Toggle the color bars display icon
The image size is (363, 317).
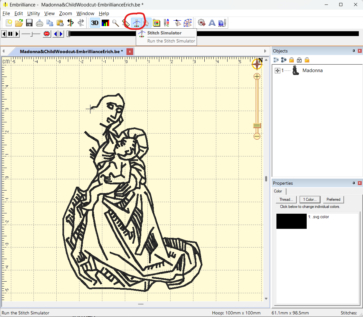(105, 23)
